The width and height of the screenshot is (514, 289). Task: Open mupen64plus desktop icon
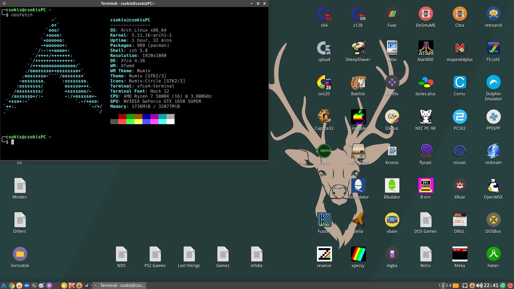click(460, 48)
